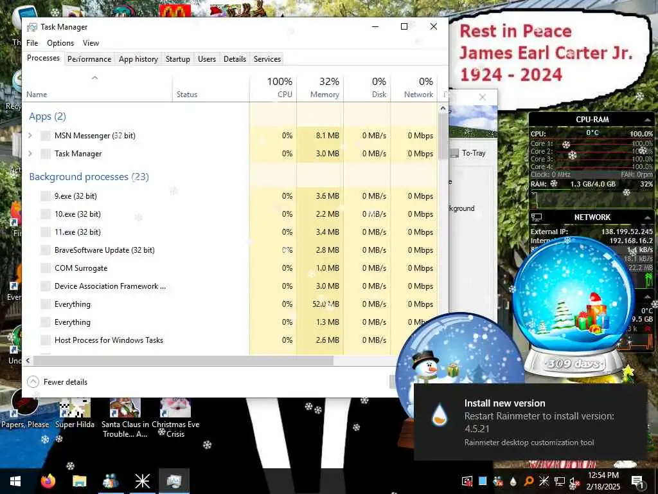
Task: Expand the Task Manager process group
Action: [30, 154]
